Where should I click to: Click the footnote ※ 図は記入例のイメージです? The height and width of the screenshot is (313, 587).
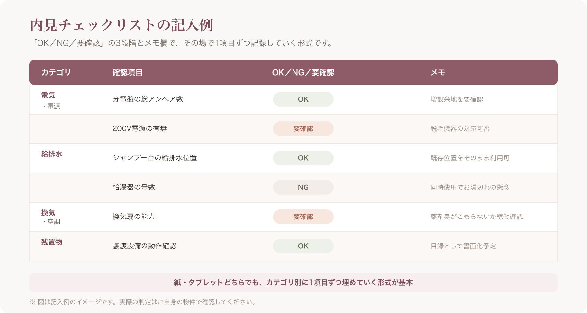tap(143, 302)
